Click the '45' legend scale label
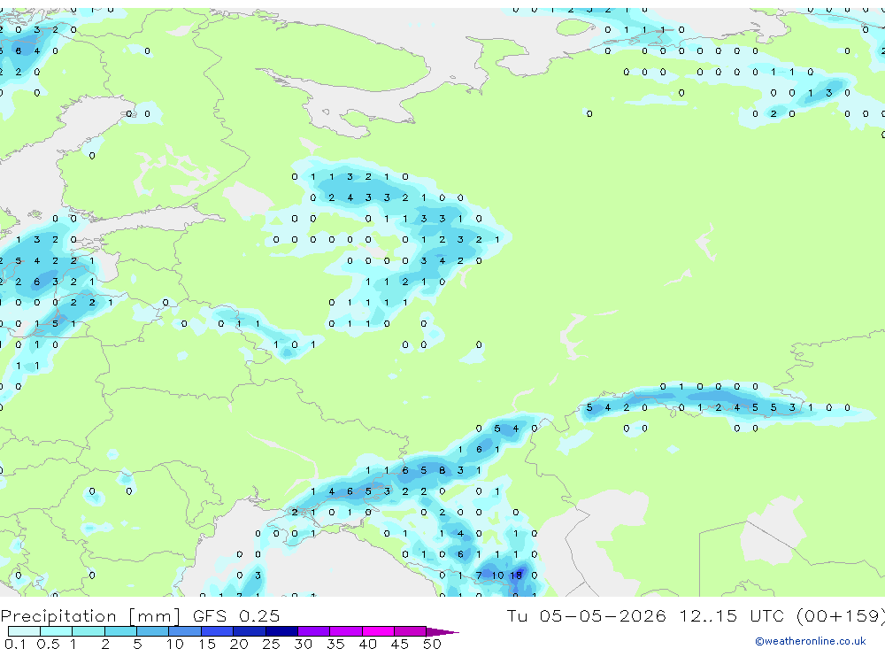 tap(400, 644)
